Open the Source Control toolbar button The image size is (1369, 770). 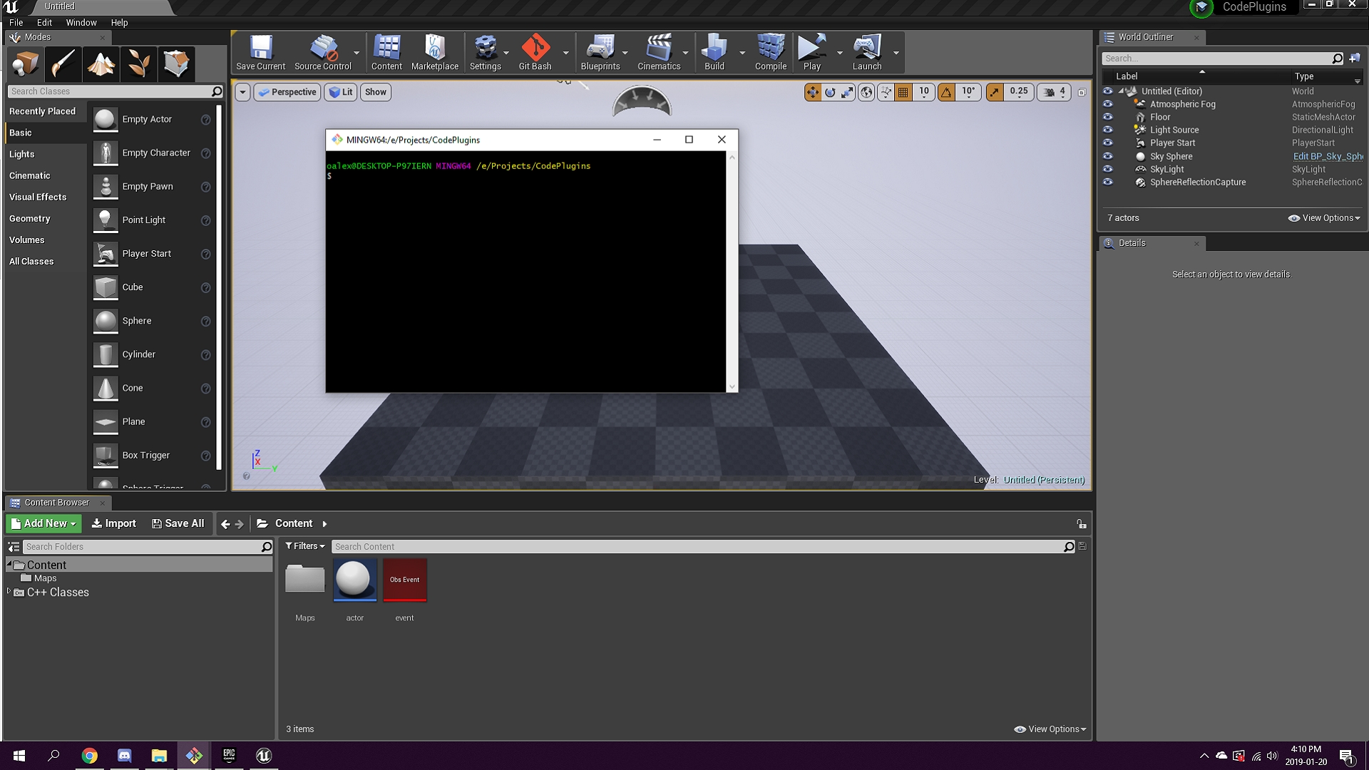322,52
